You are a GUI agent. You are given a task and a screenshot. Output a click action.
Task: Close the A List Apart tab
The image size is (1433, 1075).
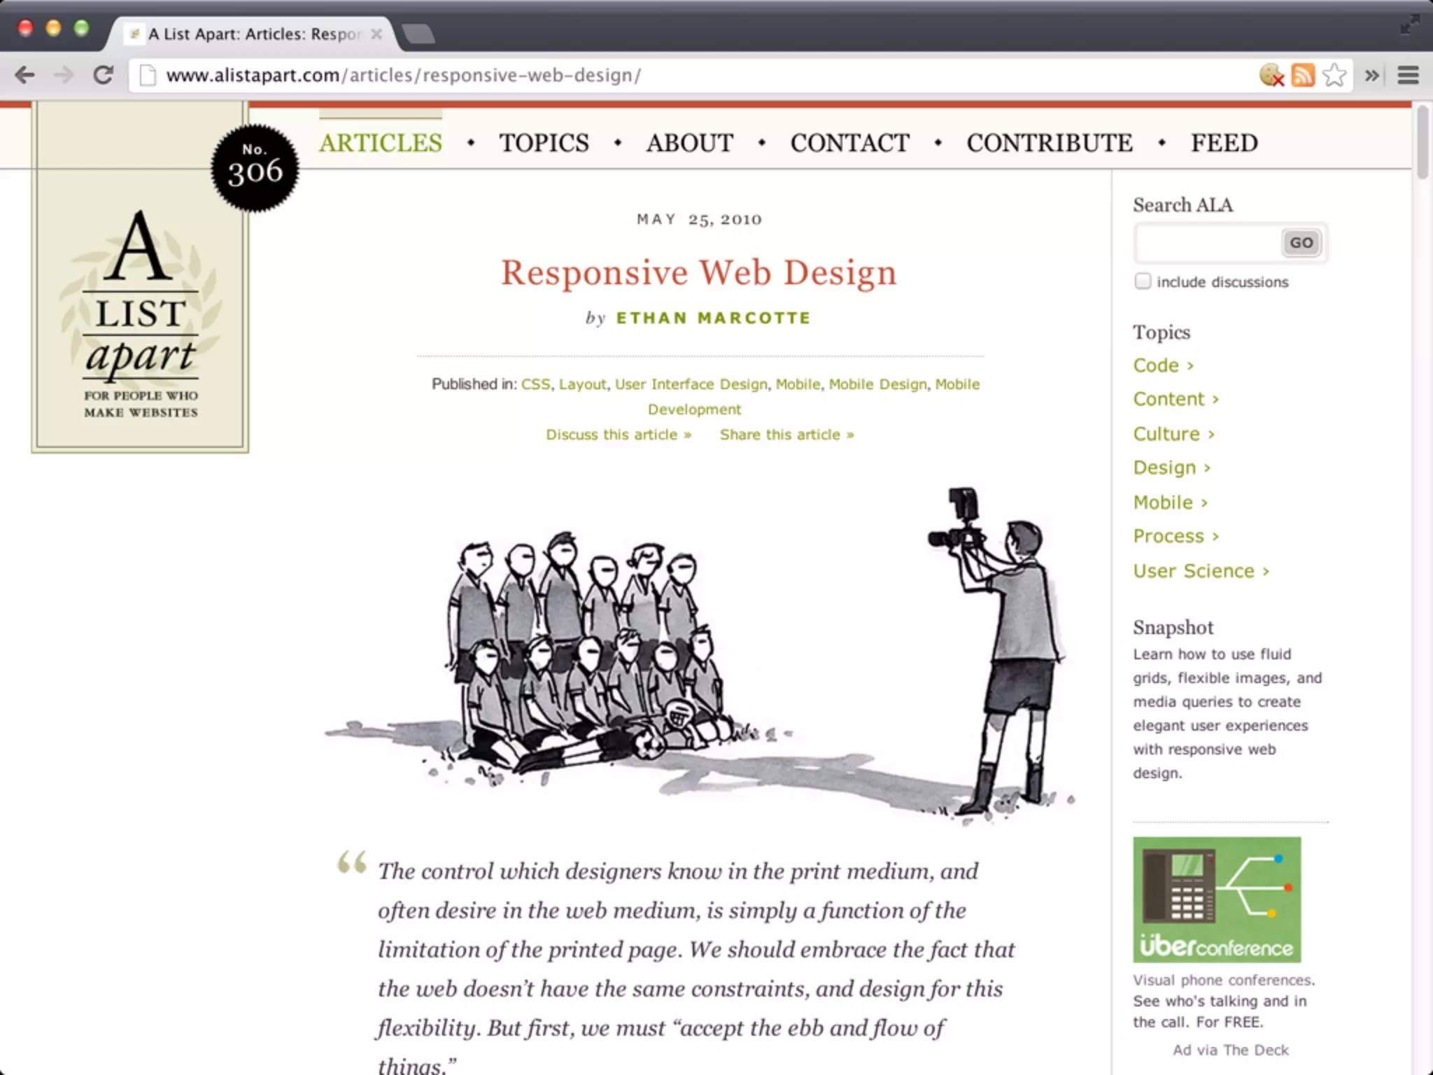tap(376, 34)
